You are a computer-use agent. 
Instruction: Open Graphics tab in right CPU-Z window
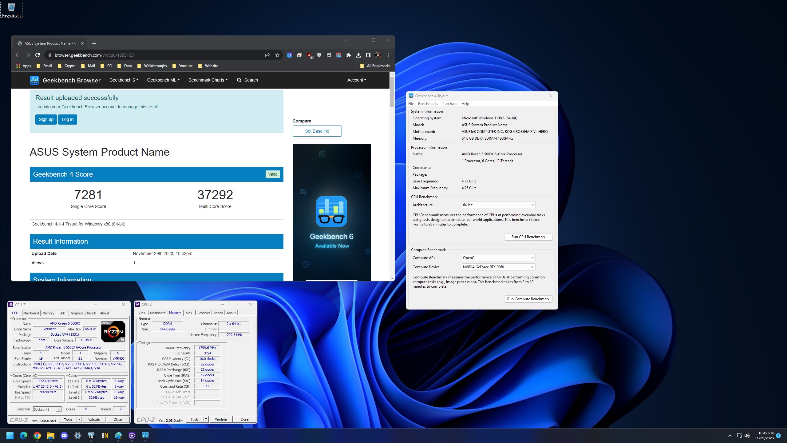pyautogui.click(x=204, y=313)
